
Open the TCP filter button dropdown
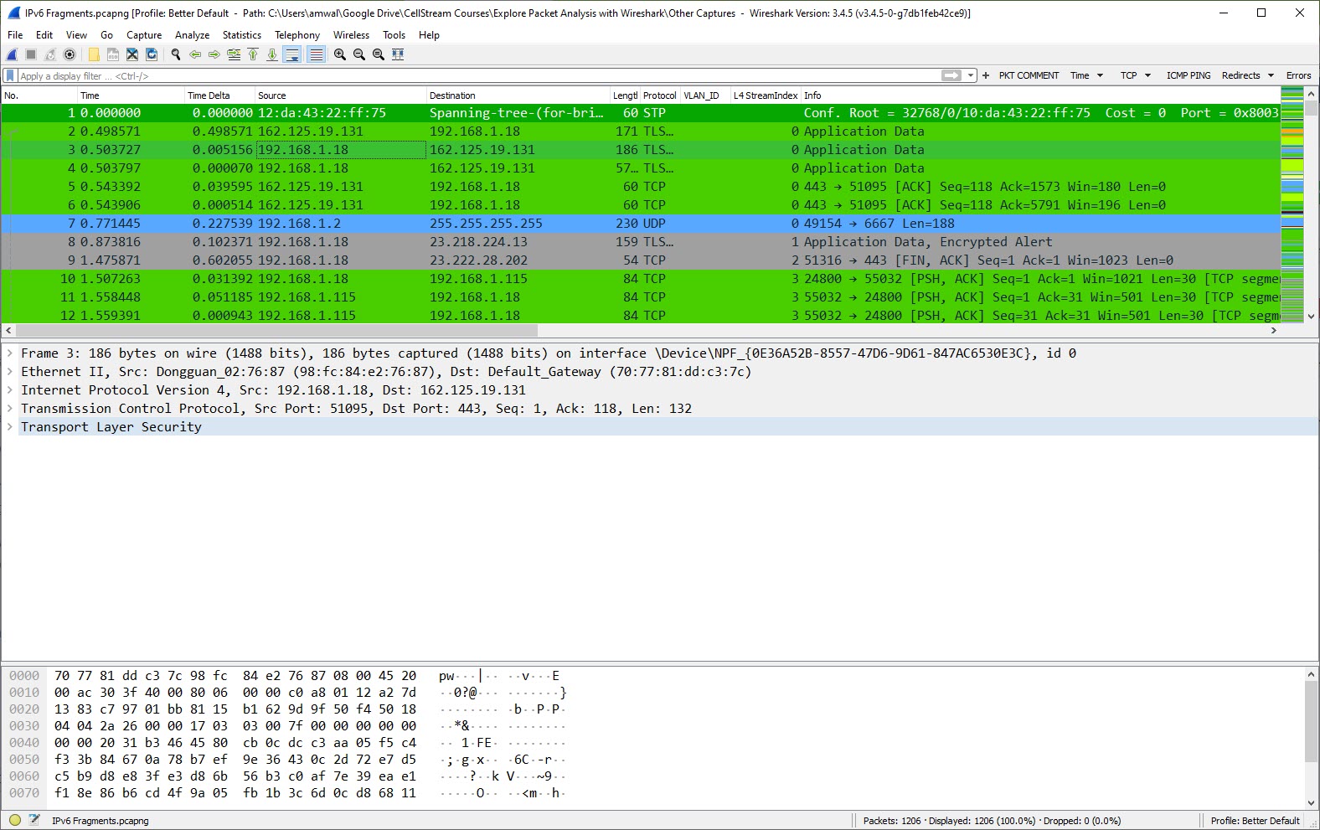pyautogui.click(x=1147, y=75)
